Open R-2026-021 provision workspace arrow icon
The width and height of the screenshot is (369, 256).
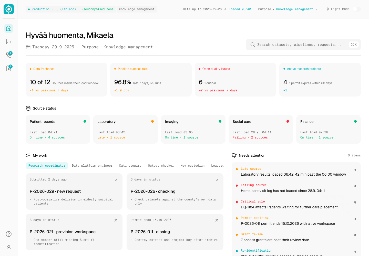(116, 220)
